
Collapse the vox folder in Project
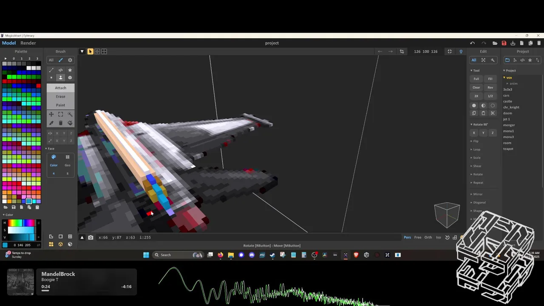pyautogui.click(x=507, y=77)
